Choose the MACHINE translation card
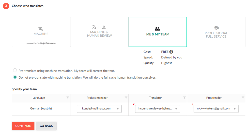This screenshot has height=133, width=249. tap(41, 32)
